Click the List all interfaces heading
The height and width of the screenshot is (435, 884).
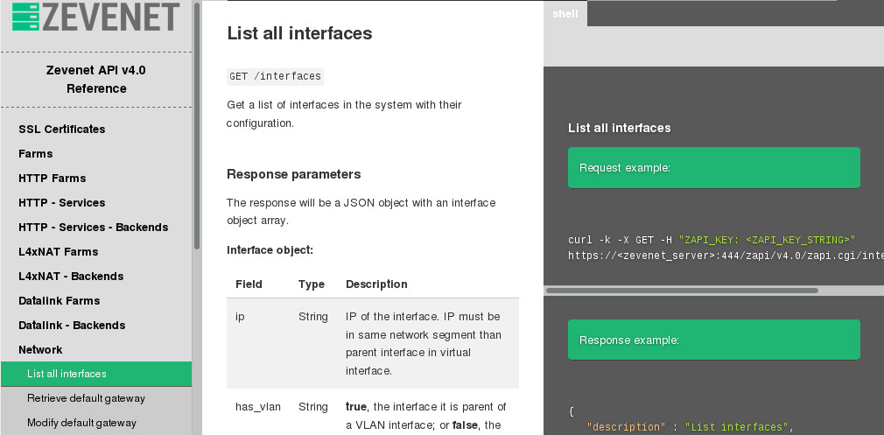click(x=299, y=33)
